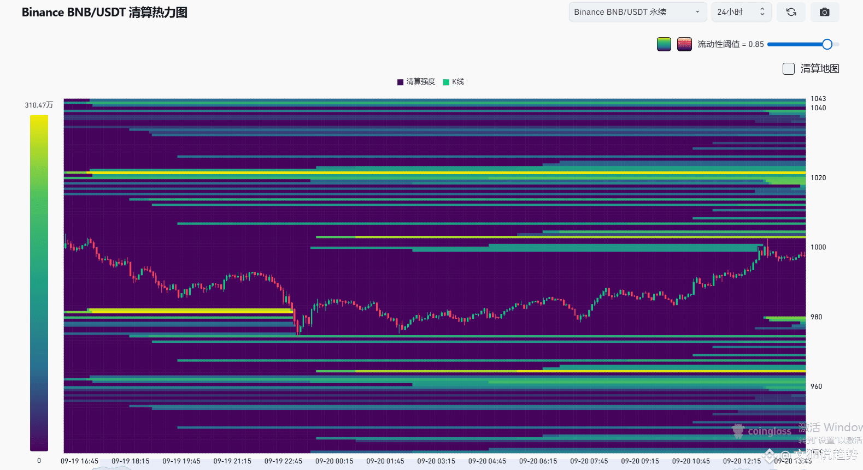Image resolution: width=863 pixels, height=470 pixels.
Task: Click the 09-20 09:15 time axis label
Action: (x=640, y=461)
